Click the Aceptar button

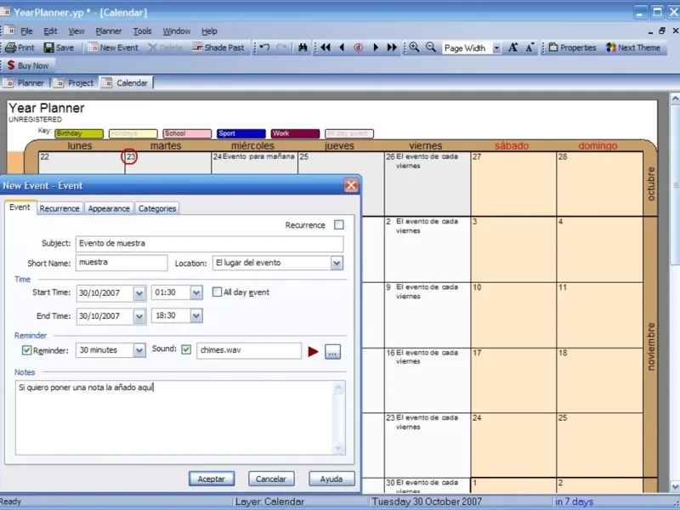tap(212, 479)
